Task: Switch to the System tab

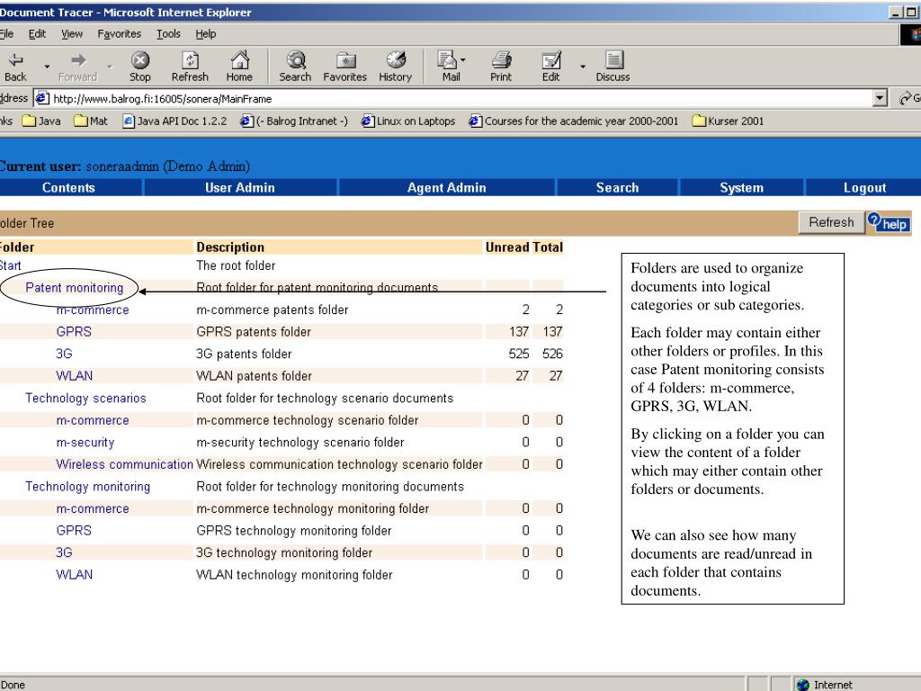Action: point(742,187)
